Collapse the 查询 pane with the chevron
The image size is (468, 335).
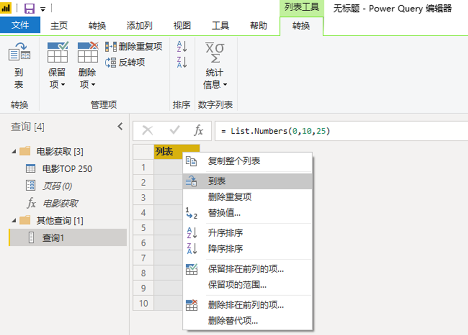click(120, 126)
